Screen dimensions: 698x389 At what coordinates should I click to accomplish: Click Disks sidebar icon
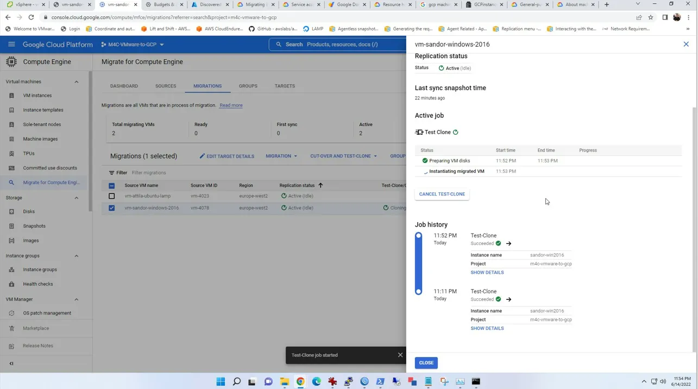coord(11,211)
